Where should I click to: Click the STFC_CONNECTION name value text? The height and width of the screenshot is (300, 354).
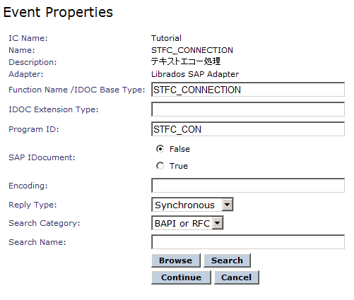pyautogui.click(x=192, y=50)
